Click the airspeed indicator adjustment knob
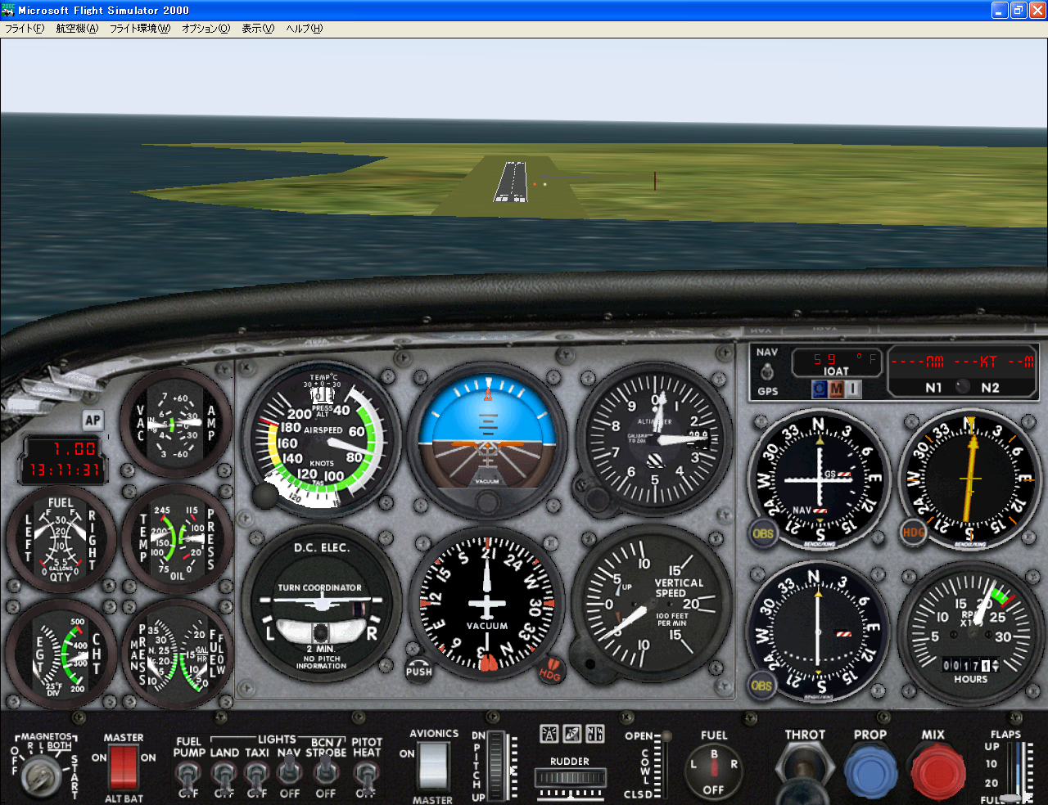1048x805 pixels. click(x=264, y=495)
